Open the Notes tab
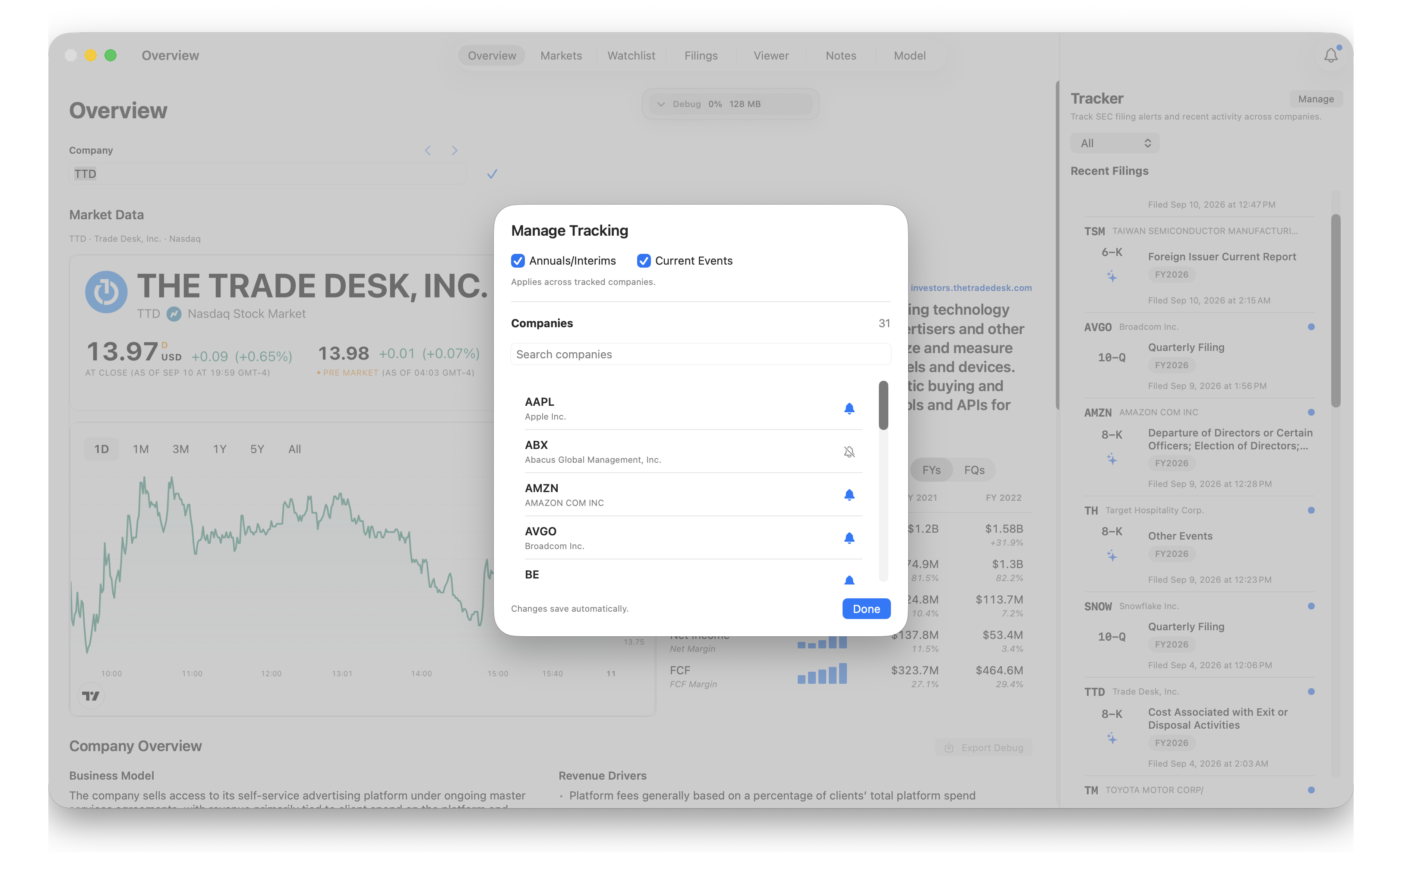1402x872 pixels. coord(840,55)
